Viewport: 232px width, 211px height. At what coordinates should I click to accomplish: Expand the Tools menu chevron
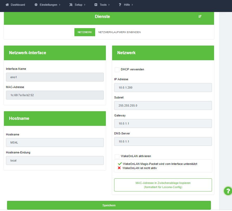[x=109, y=5]
